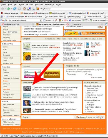108x138 pixels.
Task: Click the grayed-out Stop loading icon
Action: 19,9
